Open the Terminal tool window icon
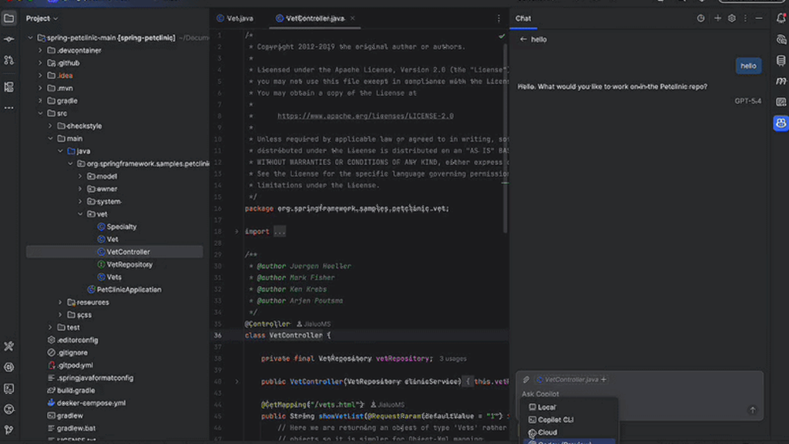The image size is (789, 444). [9, 388]
